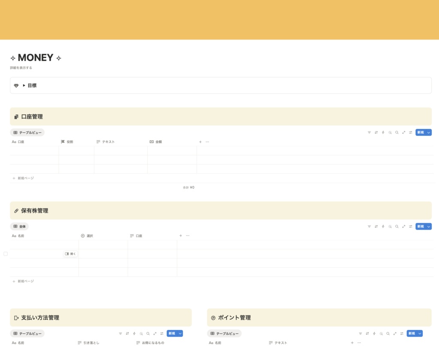
Task: Open dropdown arrow beside 新規 in ポイント管理
Action: point(420,334)
